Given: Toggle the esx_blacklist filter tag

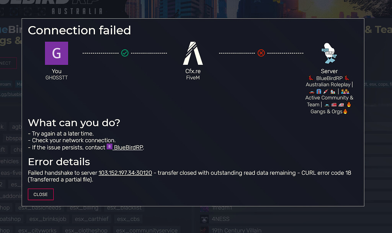Looking at the screenshot, I should click(x=124, y=207).
